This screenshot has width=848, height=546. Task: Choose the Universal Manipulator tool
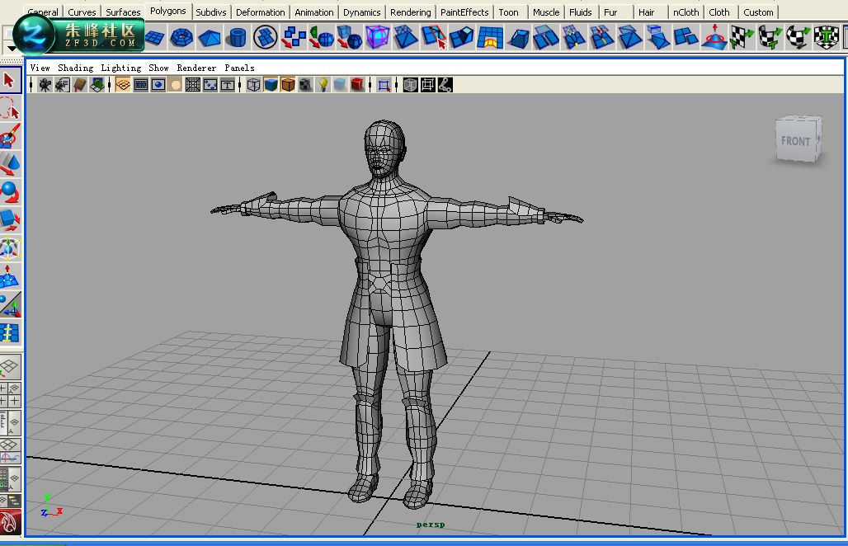[x=9, y=249]
